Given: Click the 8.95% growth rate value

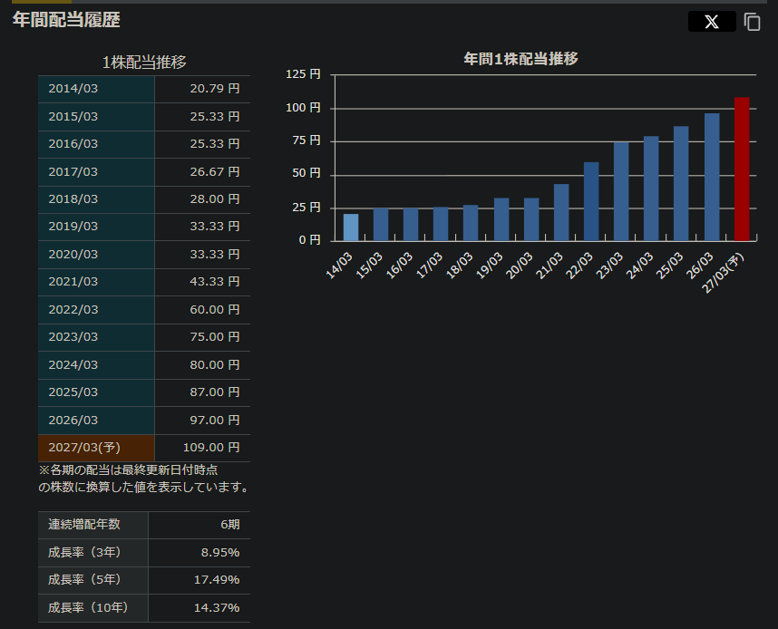Looking at the screenshot, I should pos(220,553).
